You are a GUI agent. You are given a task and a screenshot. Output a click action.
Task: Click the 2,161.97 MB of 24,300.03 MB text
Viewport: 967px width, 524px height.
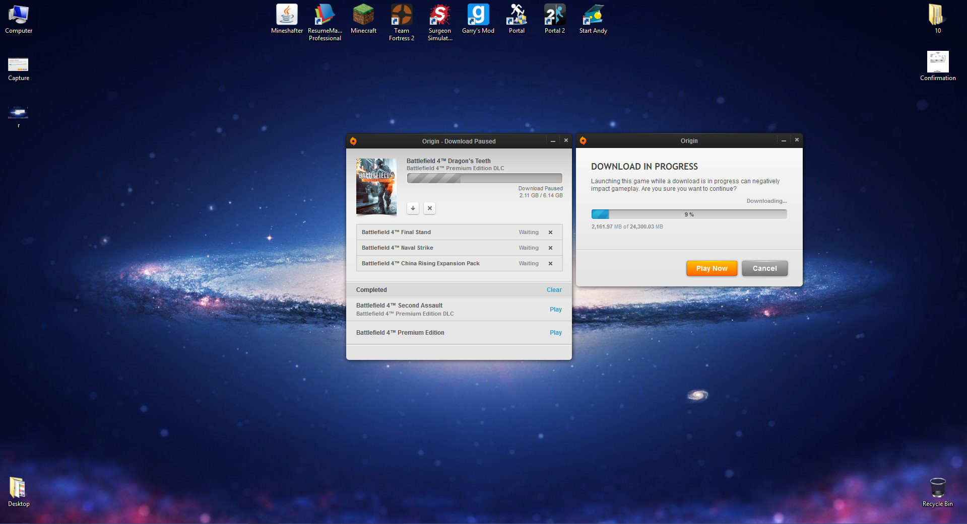(x=627, y=227)
